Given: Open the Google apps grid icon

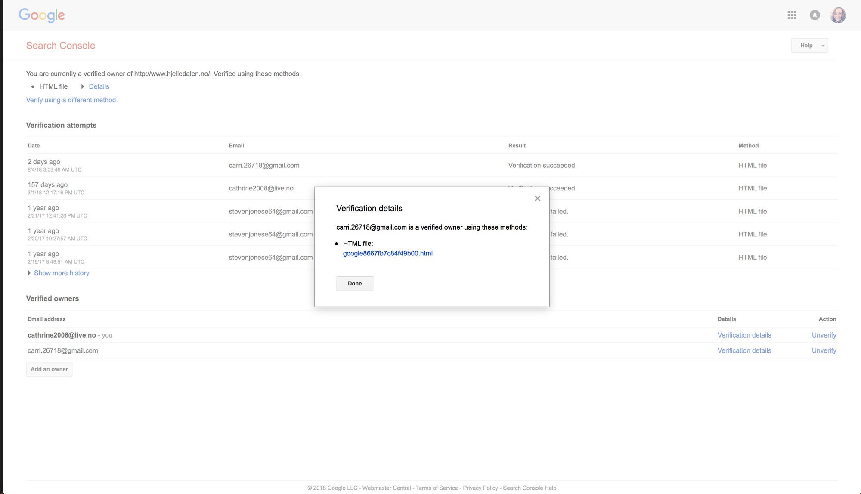Looking at the screenshot, I should click(792, 15).
